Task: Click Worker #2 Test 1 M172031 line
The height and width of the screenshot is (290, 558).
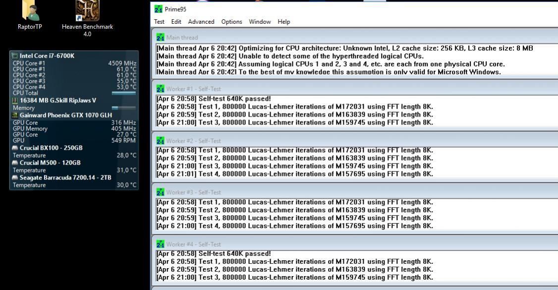Action: pos(295,151)
